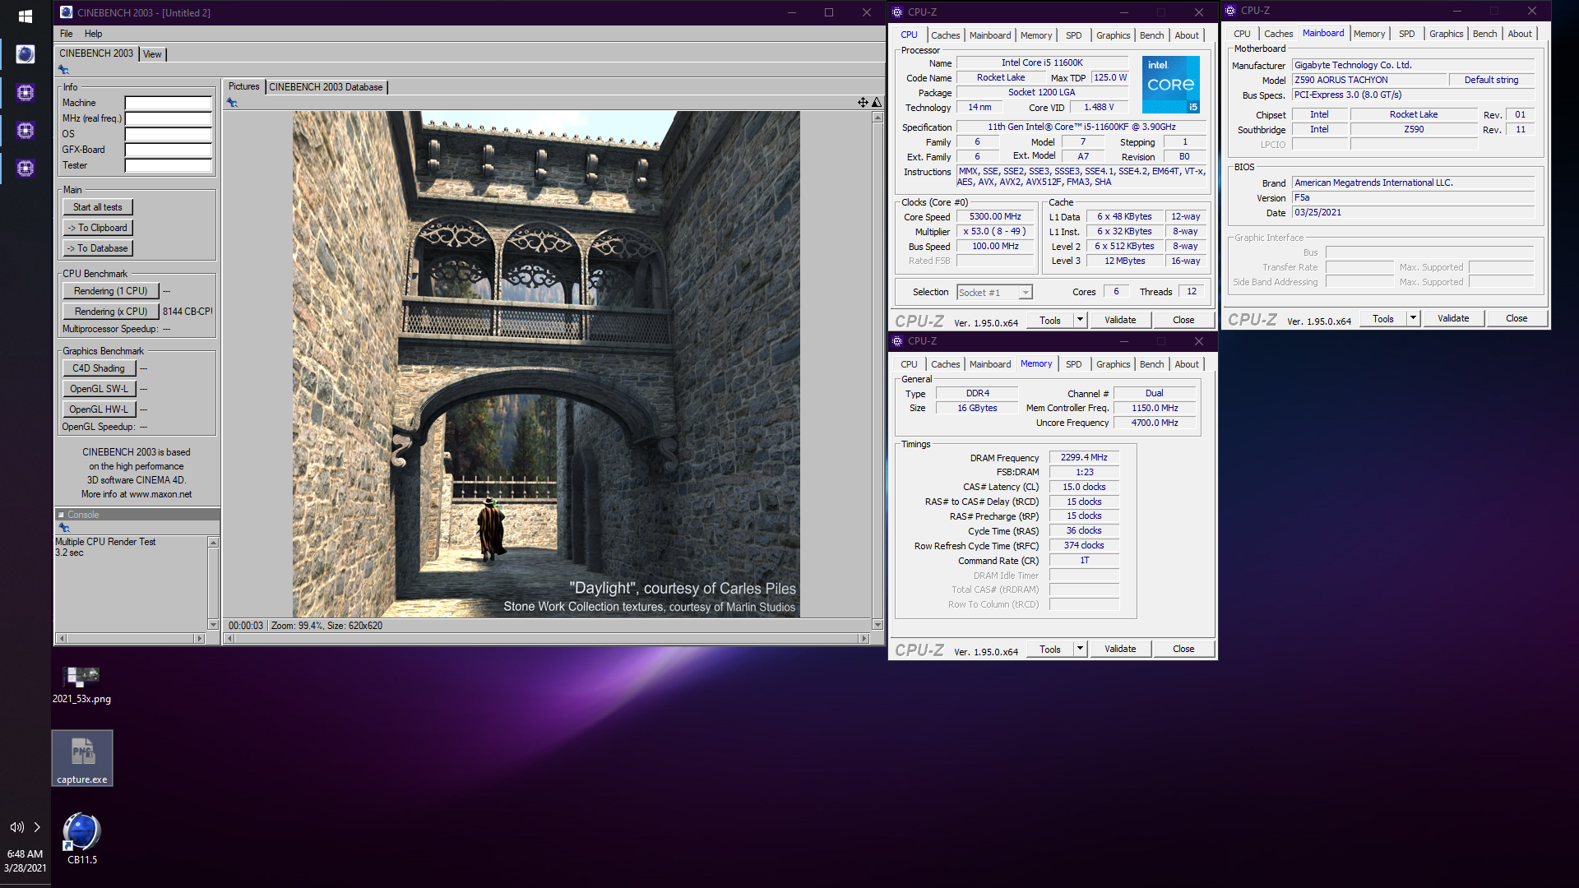The image size is (1579, 888).
Task: Run Rendering (1 CPU) benchmark
Action: coord(111,291)
